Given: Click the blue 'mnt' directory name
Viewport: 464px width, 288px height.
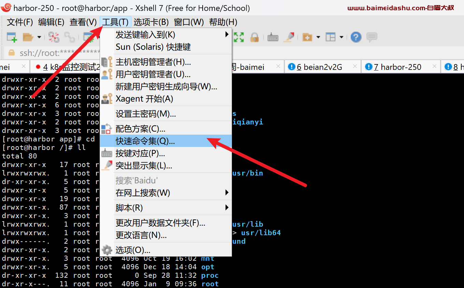Looking at the screenshot, I should tap(208, 258).
